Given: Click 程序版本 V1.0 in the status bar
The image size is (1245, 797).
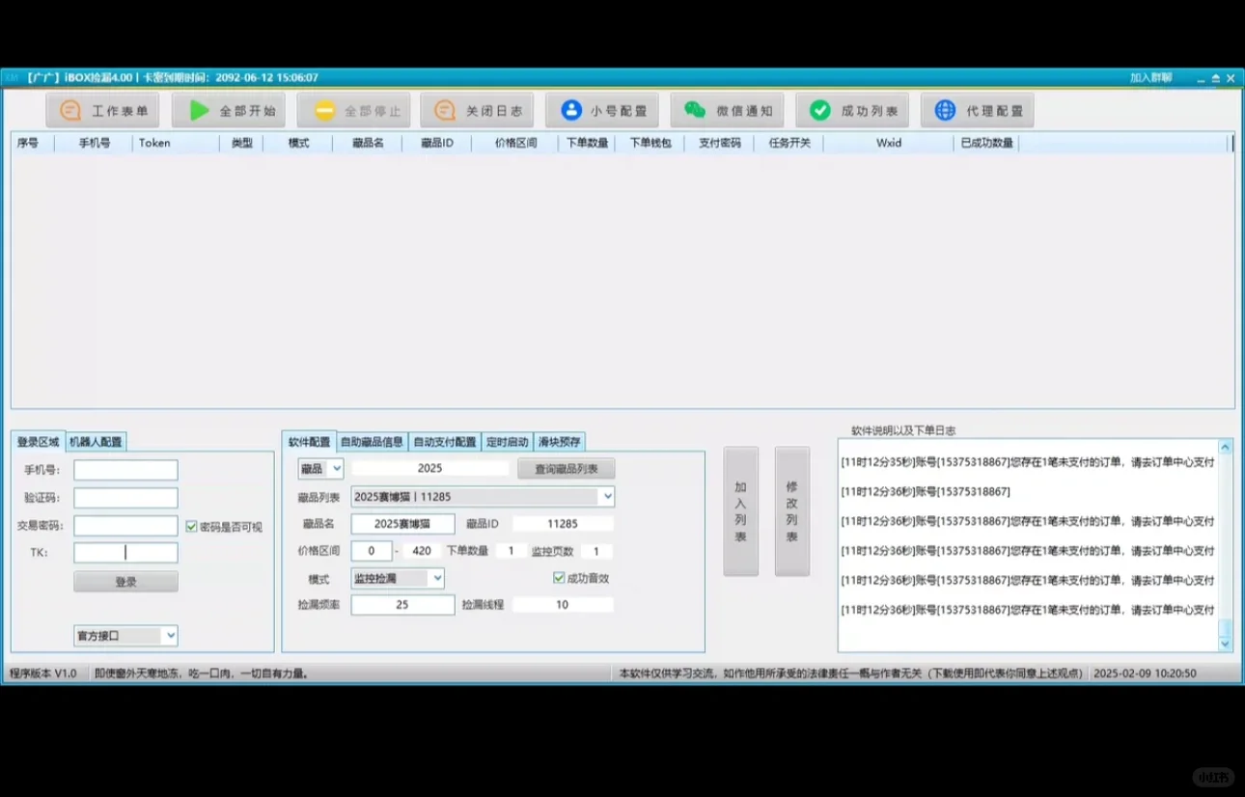Looking at the screenshot, I should (x=43, y=673).
